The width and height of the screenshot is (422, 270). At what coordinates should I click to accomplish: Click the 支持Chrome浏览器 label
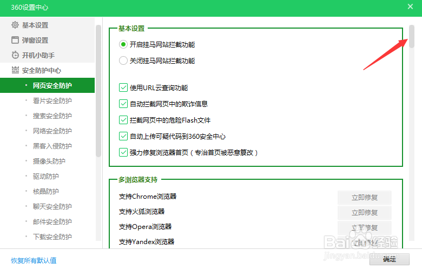pos(148,197)
